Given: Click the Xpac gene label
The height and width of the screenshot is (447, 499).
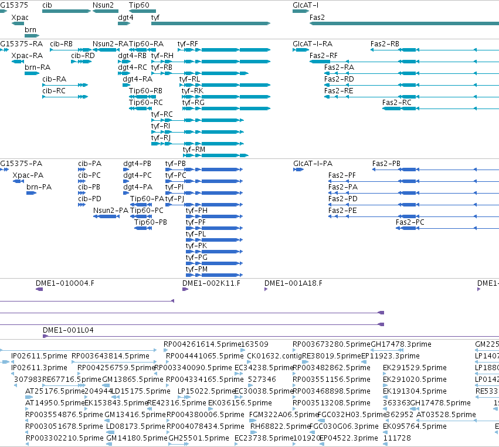Looking at the screenshot, I should (x=20, y=18).
